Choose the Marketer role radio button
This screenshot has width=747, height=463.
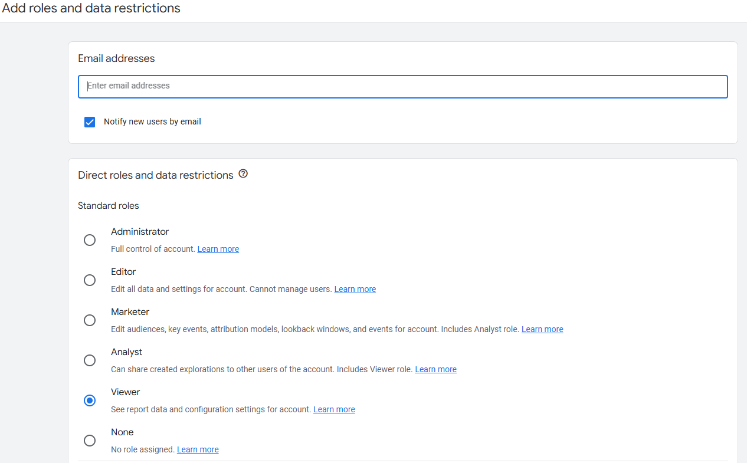point(90,320)
